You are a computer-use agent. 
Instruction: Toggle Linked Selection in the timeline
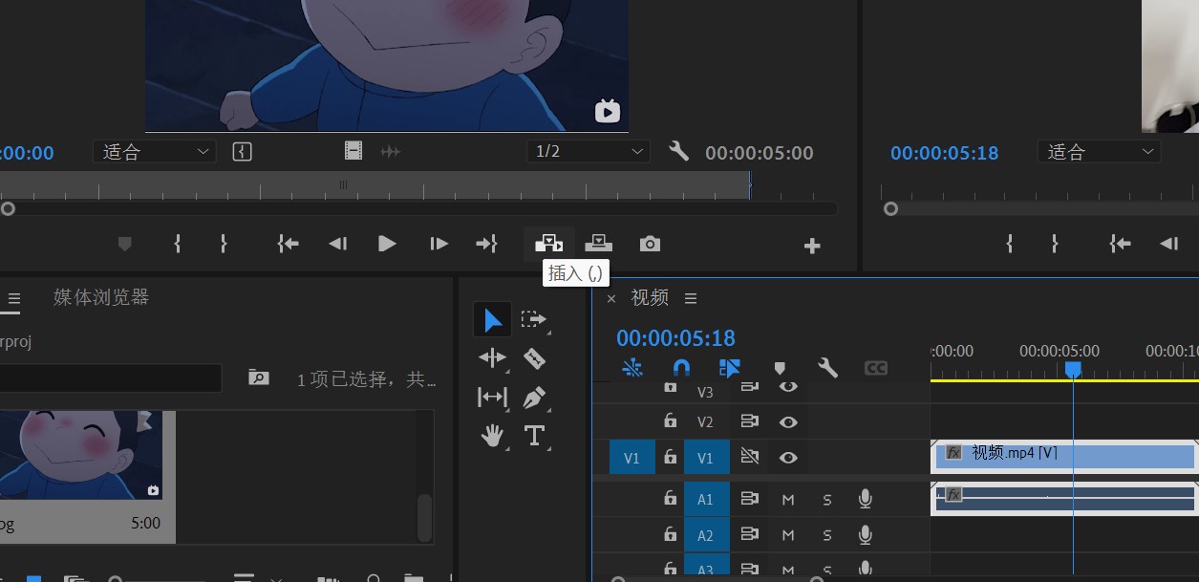click(730, 368)
